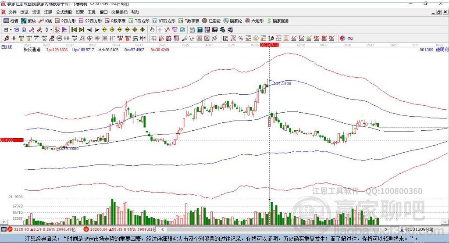The height and width of the screenshot is (243, 449).
Task: Open the 文件 menu
Action: pyautogui.click(x=12, y=12)
